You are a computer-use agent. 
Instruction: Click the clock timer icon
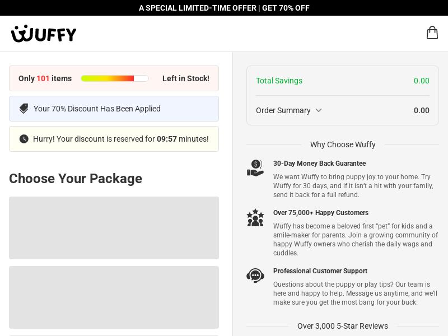click(24, 139)
